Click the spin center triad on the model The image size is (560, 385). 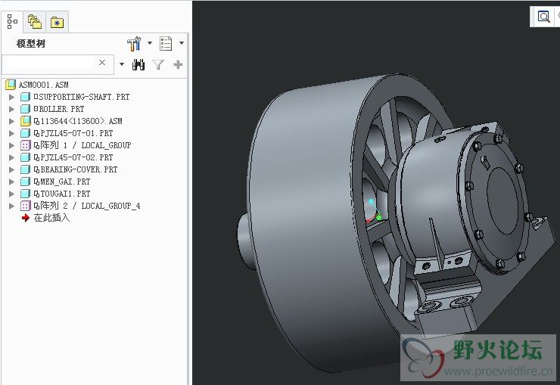(x=373, y=213)
